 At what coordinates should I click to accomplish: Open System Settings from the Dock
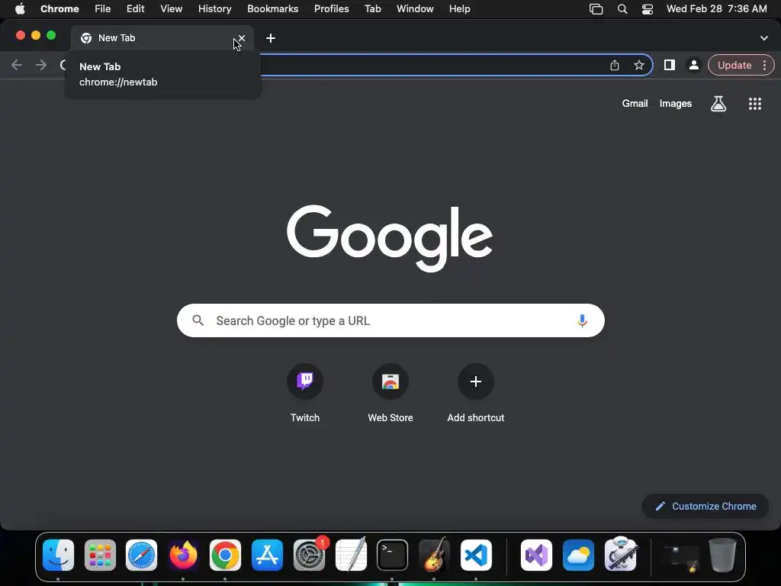point(309,555)
